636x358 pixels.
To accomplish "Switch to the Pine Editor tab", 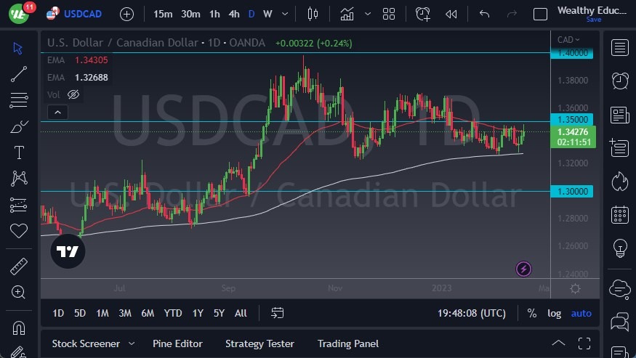I will (177, 343).
